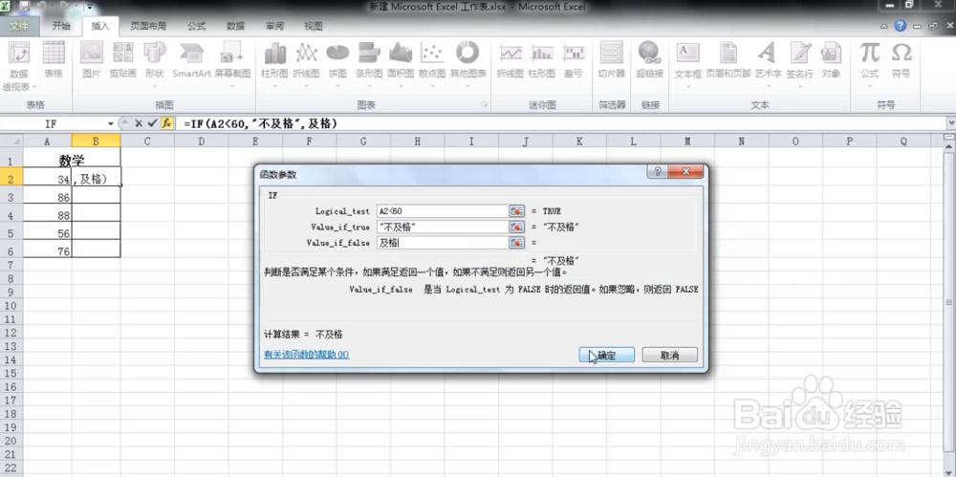Insert a slicer 切片器
This screenshot has width=956, height=477.
[x=612, y=61]
